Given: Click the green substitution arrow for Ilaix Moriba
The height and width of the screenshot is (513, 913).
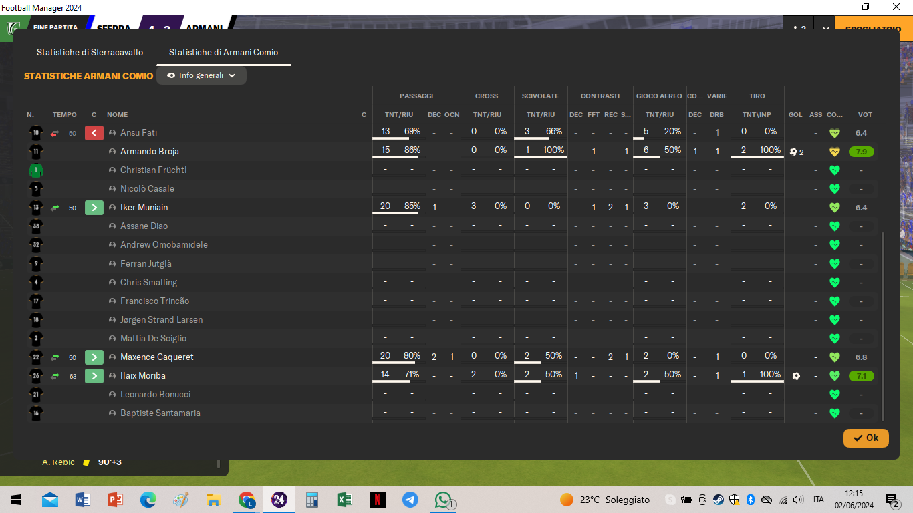Looking at the screenshot, I should coord(94,376).
